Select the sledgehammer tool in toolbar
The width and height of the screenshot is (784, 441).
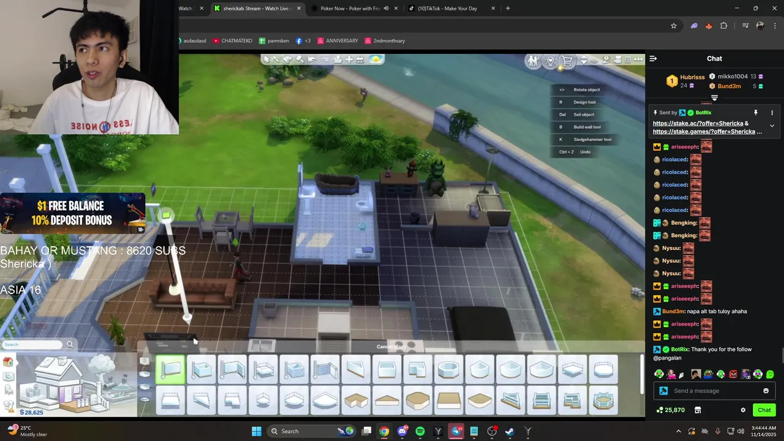pyautogui.click(x=300, y=59)
